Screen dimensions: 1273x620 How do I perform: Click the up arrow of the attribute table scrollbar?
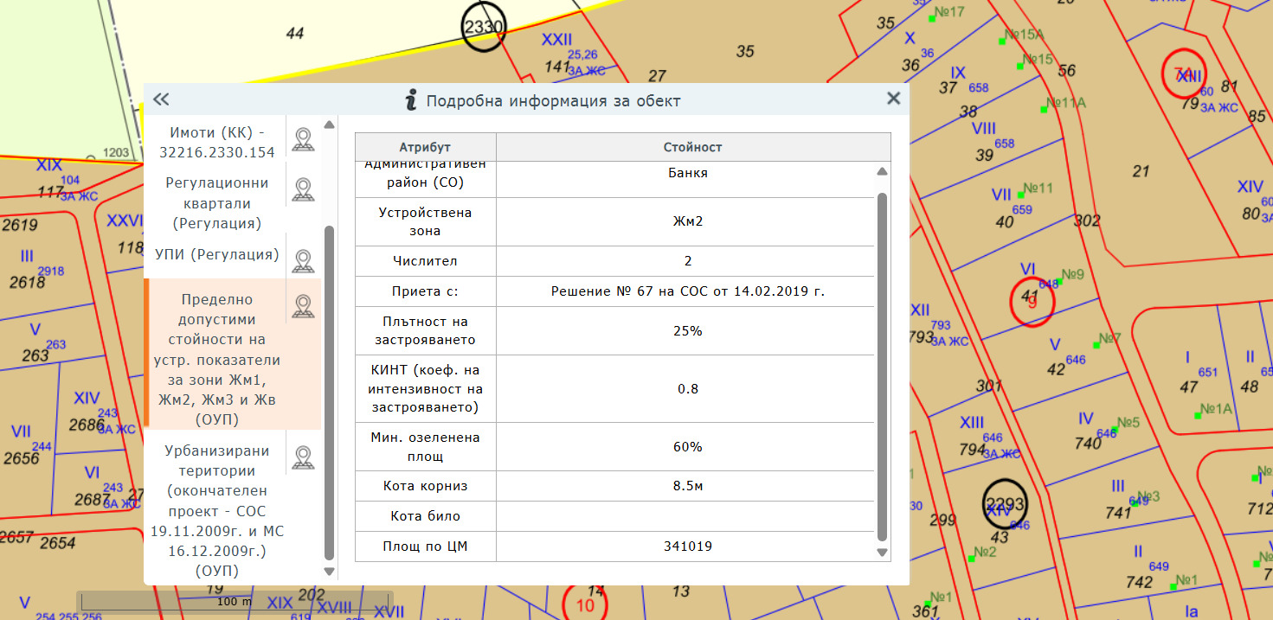[882, 171]
